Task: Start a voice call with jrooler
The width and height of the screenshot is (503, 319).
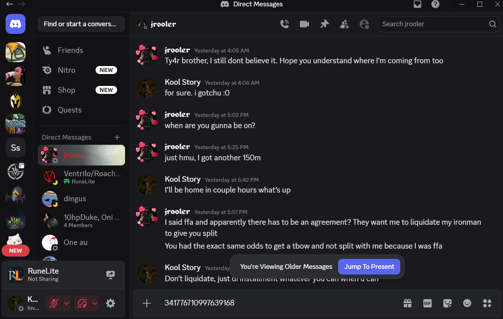Action: (284, 24)
